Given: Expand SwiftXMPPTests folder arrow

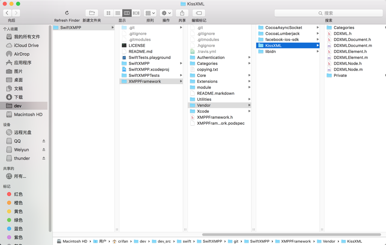Looking at the screenshot, I should (181, 76).
